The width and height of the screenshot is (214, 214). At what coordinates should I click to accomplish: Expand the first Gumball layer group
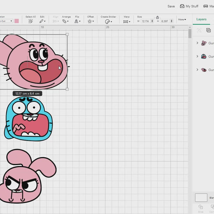point(197,43)
